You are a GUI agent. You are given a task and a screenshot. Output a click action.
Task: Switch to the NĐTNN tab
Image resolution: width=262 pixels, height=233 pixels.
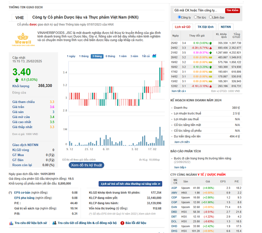[226, 27]
